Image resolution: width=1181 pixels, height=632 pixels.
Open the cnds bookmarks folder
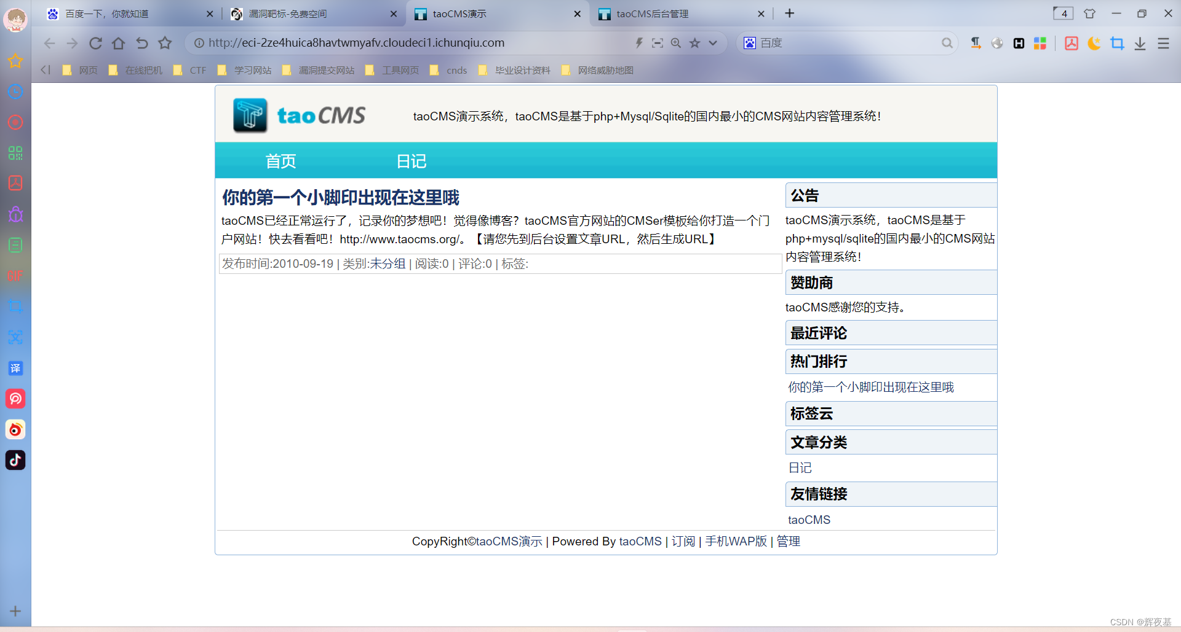click(x=448, y=71)
